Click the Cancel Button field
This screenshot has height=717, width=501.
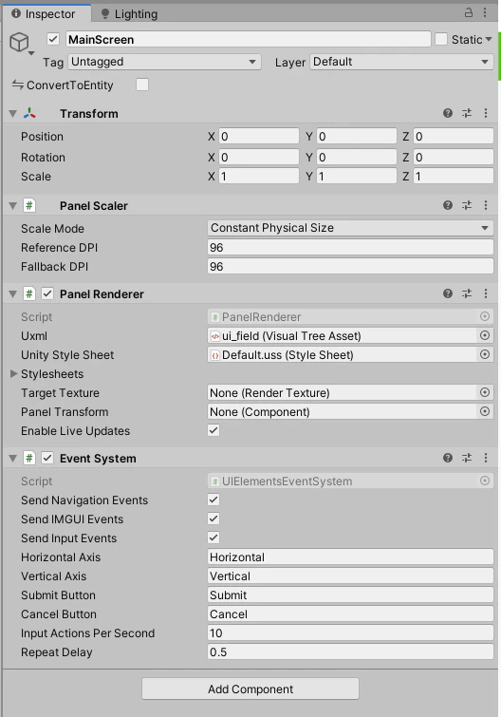click(x=350, y=613)
